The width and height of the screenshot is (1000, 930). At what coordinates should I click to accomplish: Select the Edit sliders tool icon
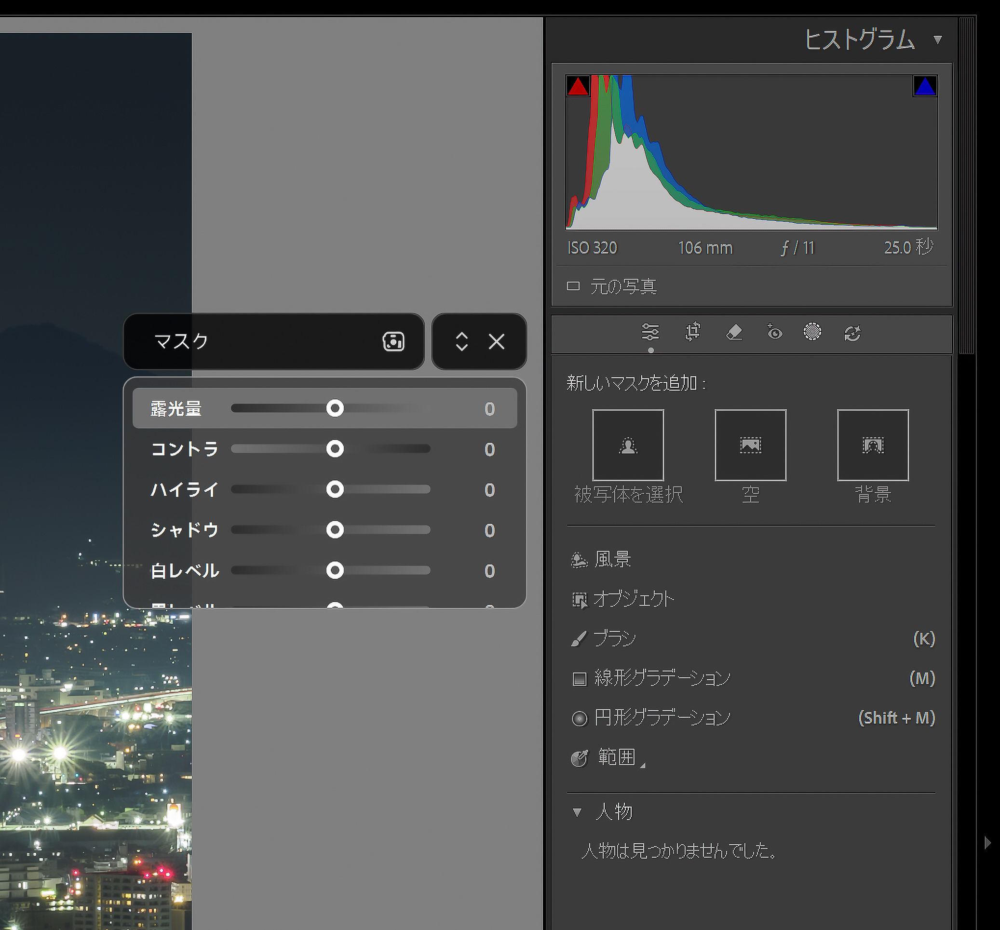coord(650,333)
